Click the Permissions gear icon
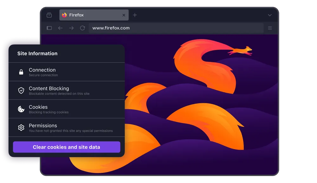The height and width of the screenshot is (183, 317). 21,127
